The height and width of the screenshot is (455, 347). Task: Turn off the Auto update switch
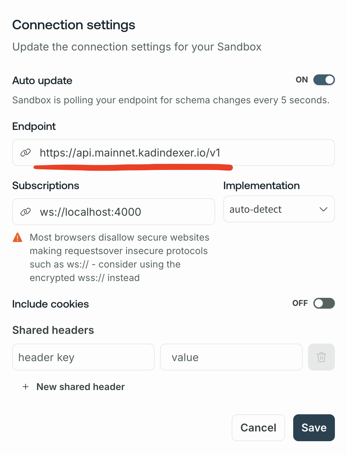pyautogui.click(x=324, y=80)
